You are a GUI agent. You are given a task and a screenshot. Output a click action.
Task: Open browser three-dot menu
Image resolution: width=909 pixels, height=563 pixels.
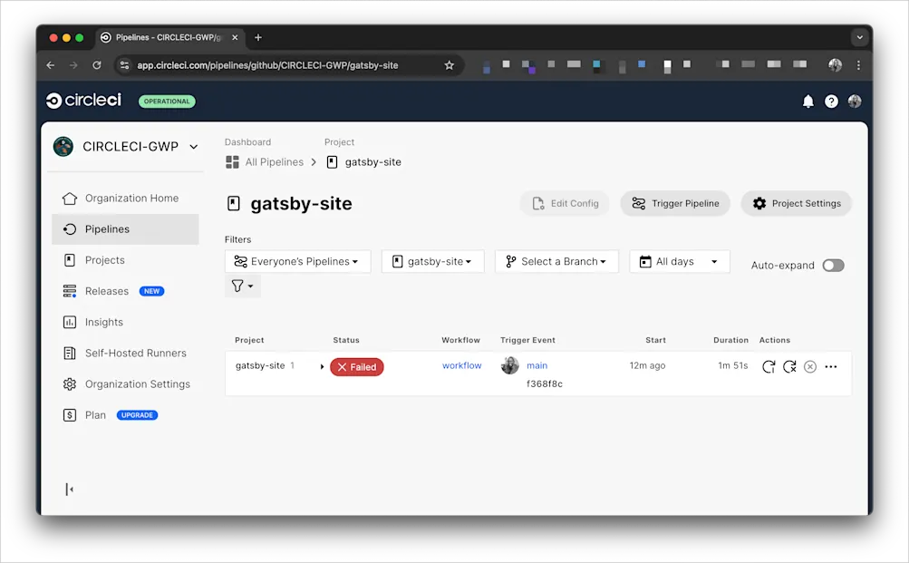858,65
